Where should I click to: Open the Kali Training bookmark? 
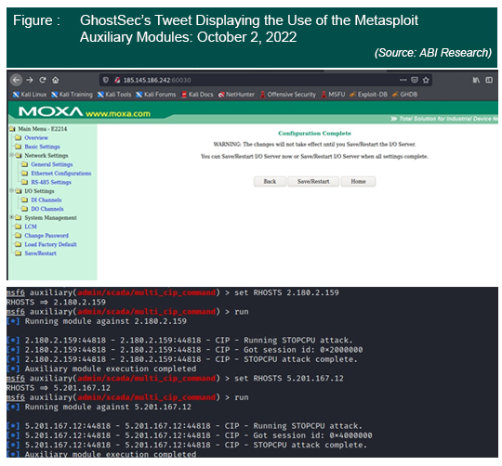click(72, 95)
